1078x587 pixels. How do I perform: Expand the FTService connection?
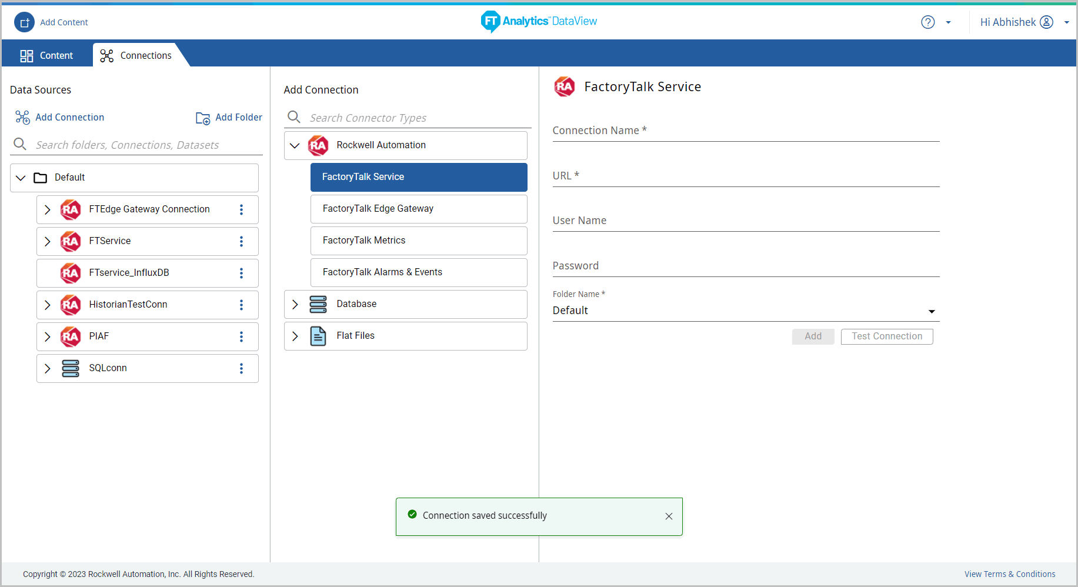pos(47,241)
